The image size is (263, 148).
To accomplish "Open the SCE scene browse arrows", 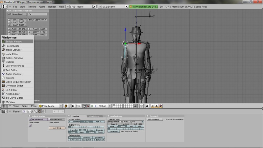I will (100, 7).
